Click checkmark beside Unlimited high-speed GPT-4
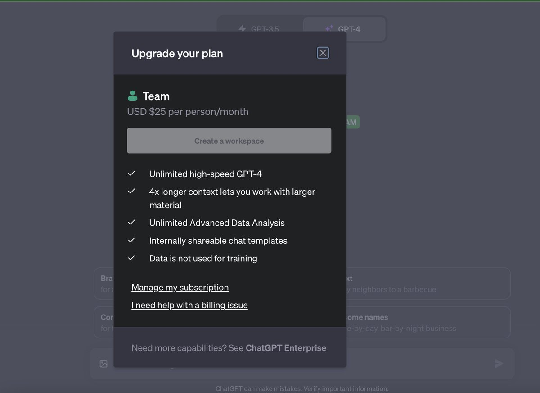Image resolution: width=540 pixels, height=393 pixels. click(132, 173)
